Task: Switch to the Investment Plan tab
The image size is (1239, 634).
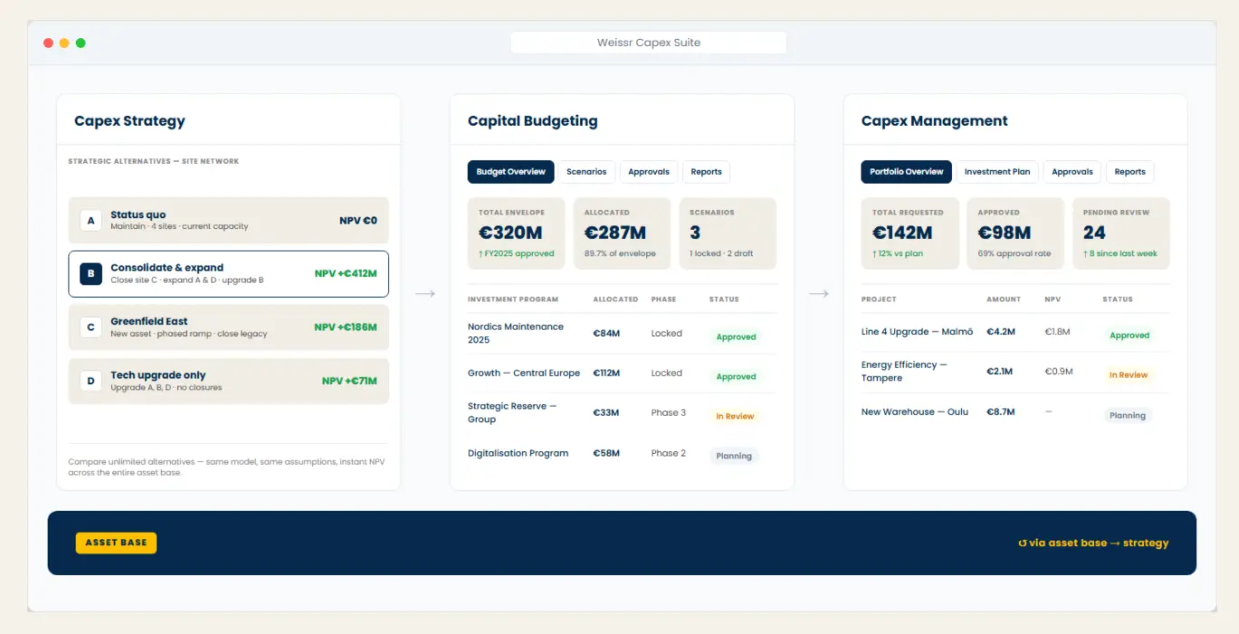Action: [x=997, y=172]
